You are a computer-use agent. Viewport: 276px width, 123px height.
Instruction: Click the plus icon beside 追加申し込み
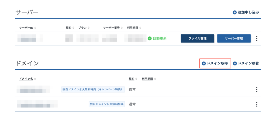tap(234, 12)
